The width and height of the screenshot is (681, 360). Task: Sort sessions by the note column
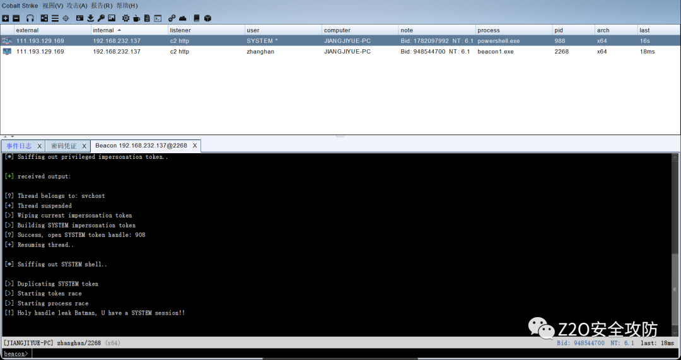(436, 30)
